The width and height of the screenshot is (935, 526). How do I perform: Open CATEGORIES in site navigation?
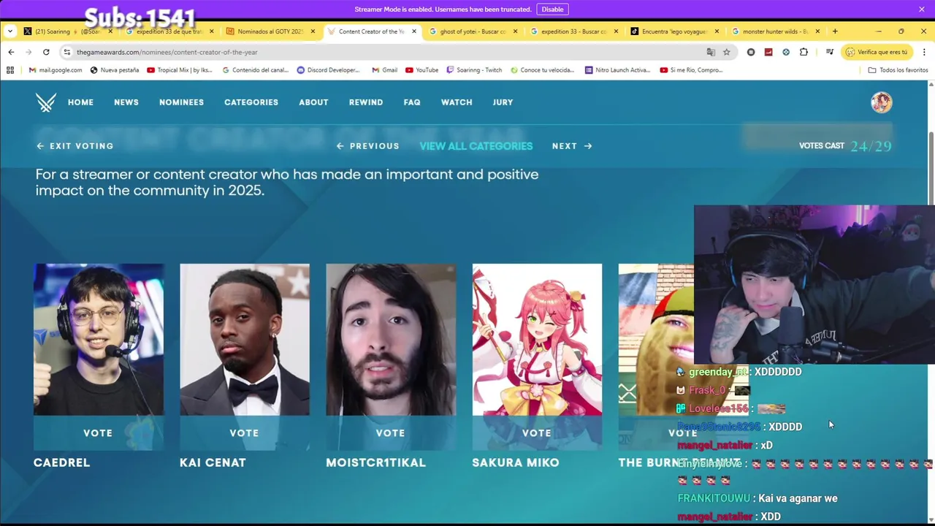coord(251,102)
